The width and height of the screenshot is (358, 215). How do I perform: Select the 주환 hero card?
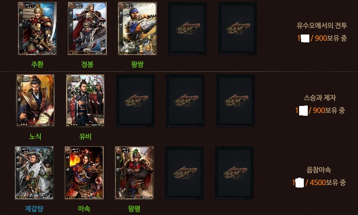pyautogui.click(x=37, y=29)
